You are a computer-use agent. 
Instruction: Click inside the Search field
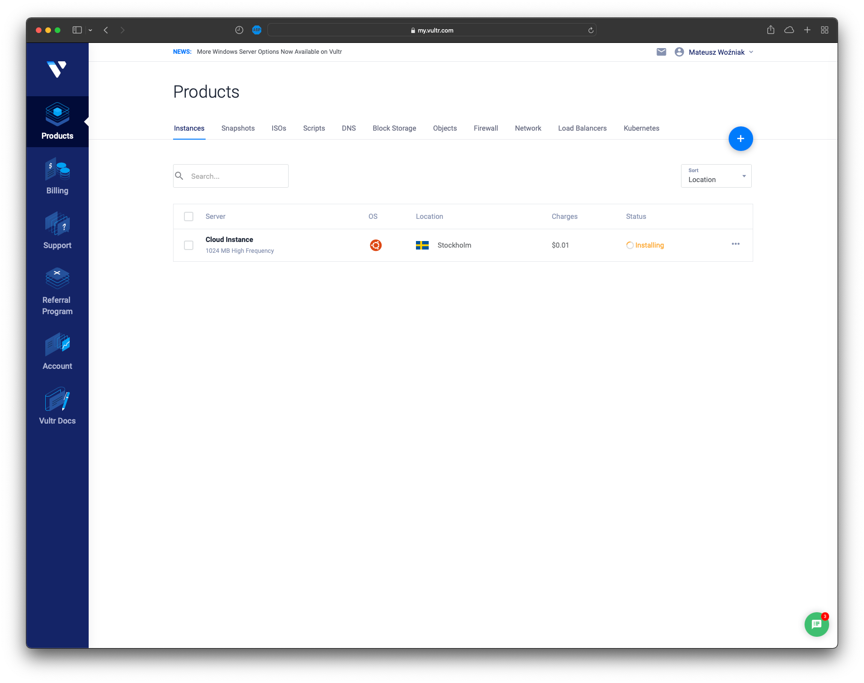pyautogui.click(x=231, y=176)
